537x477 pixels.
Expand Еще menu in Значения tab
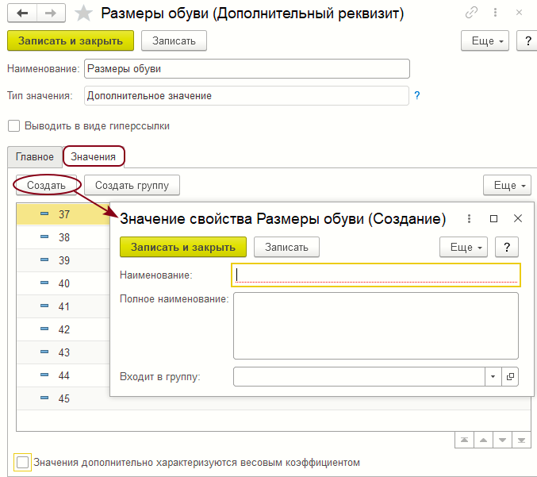[507, 185]
